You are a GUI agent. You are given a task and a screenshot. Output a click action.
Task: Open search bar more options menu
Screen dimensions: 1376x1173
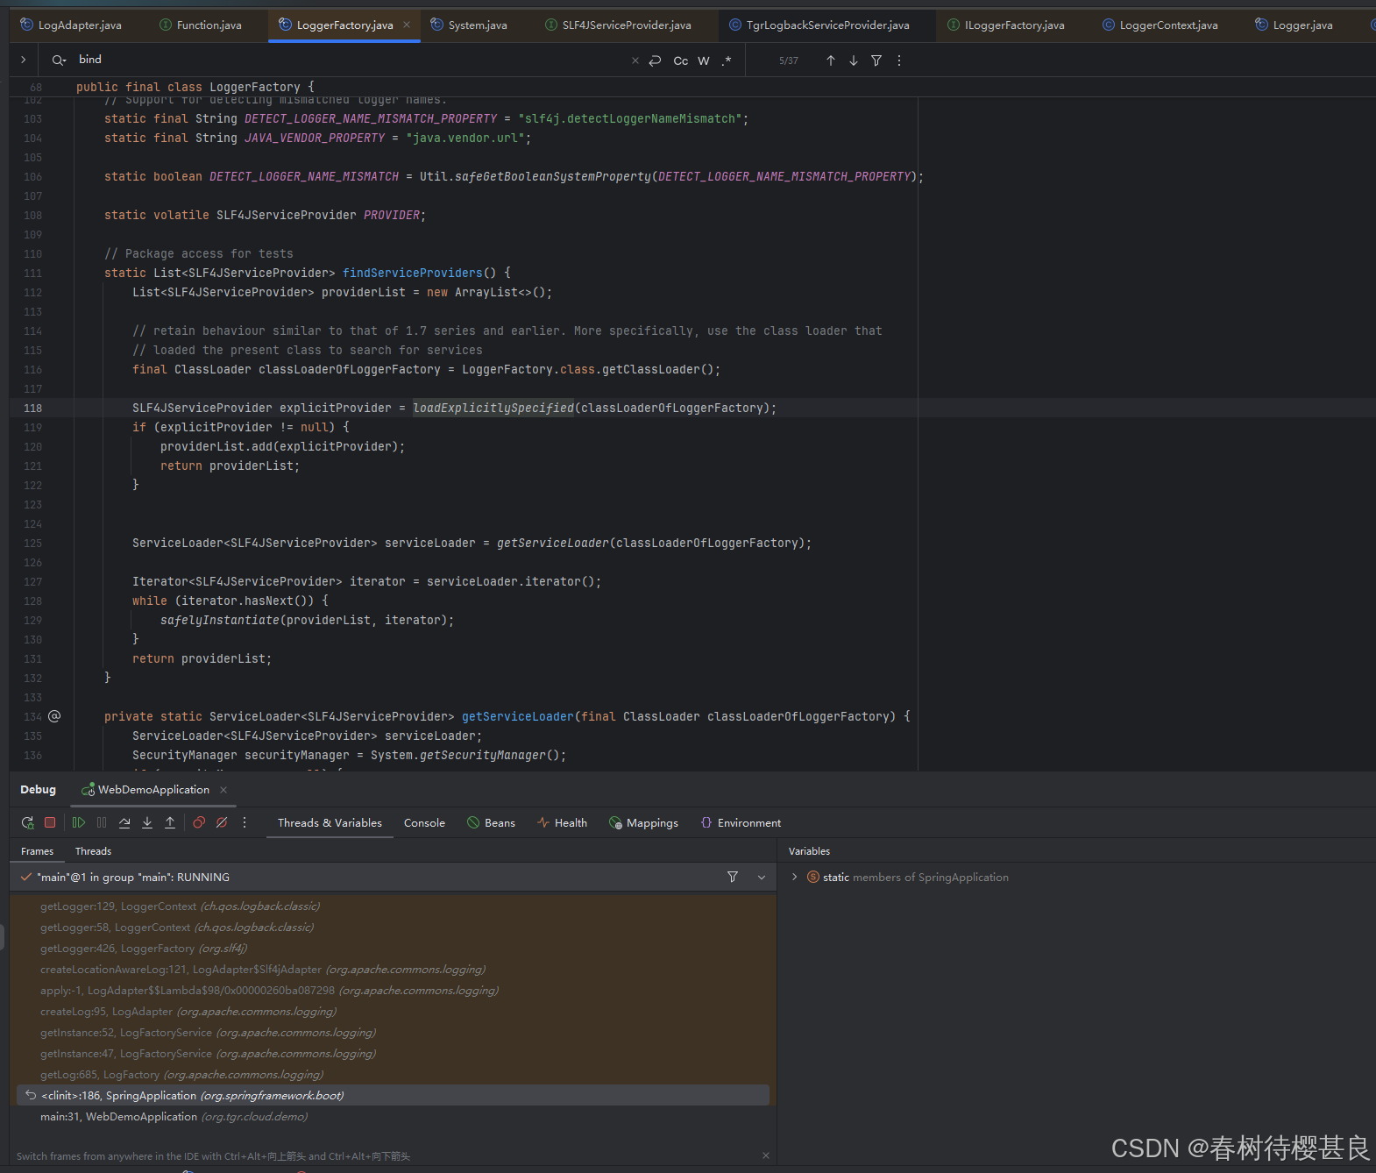click(x=899, y=60)
